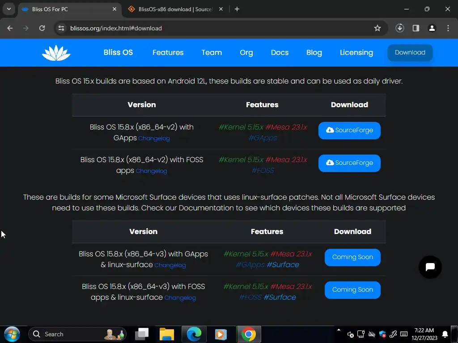Open media player icon on taskbar
This screenshot has height=343, width=458.
(221, 334)
